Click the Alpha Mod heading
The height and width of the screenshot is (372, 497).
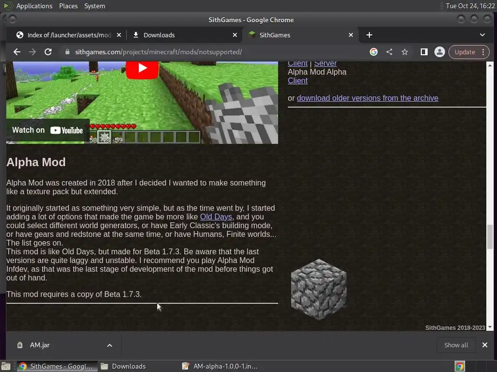(x=36, y=162)
